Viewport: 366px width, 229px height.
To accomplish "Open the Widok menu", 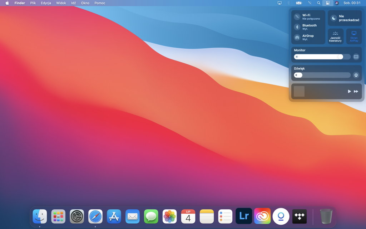I will (61, 3).
